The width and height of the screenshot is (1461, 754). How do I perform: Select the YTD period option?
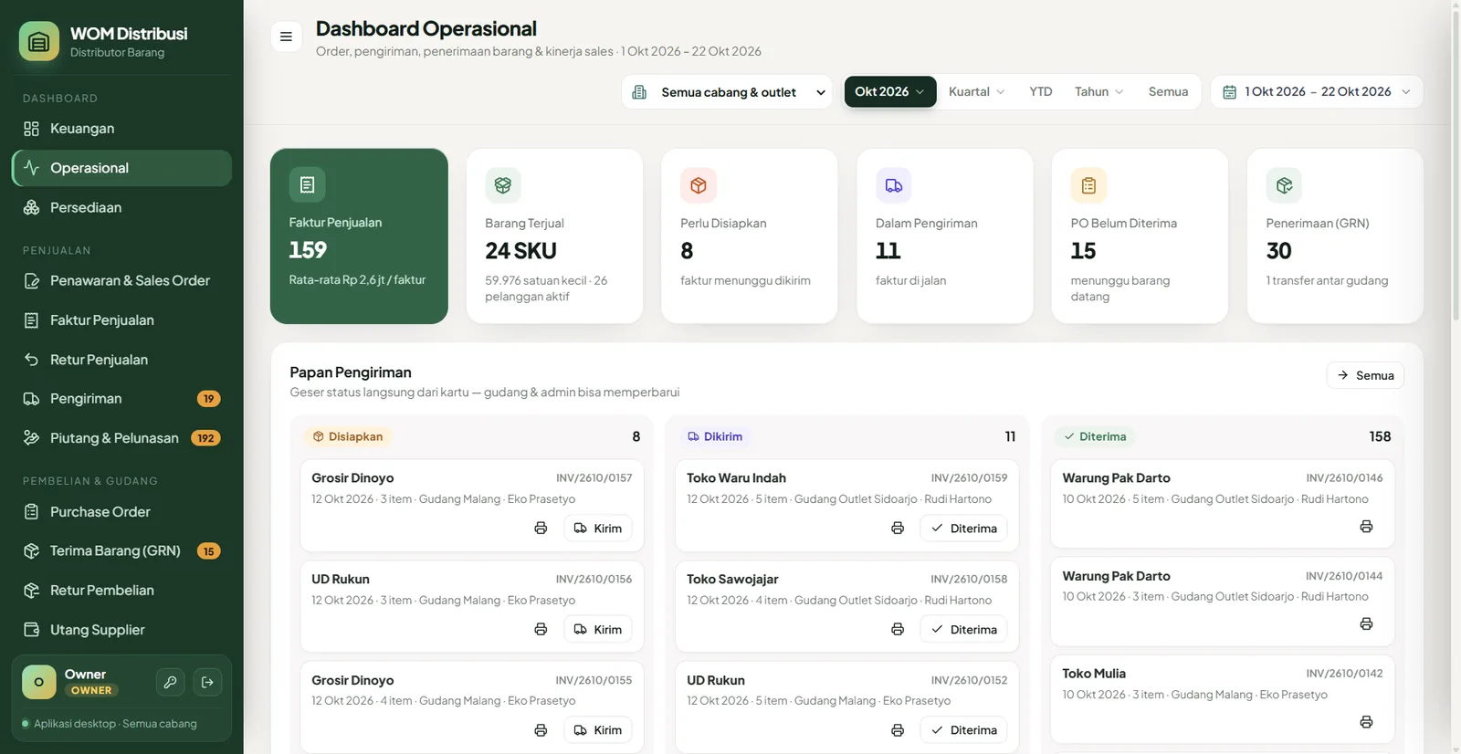click(1041, 91)
